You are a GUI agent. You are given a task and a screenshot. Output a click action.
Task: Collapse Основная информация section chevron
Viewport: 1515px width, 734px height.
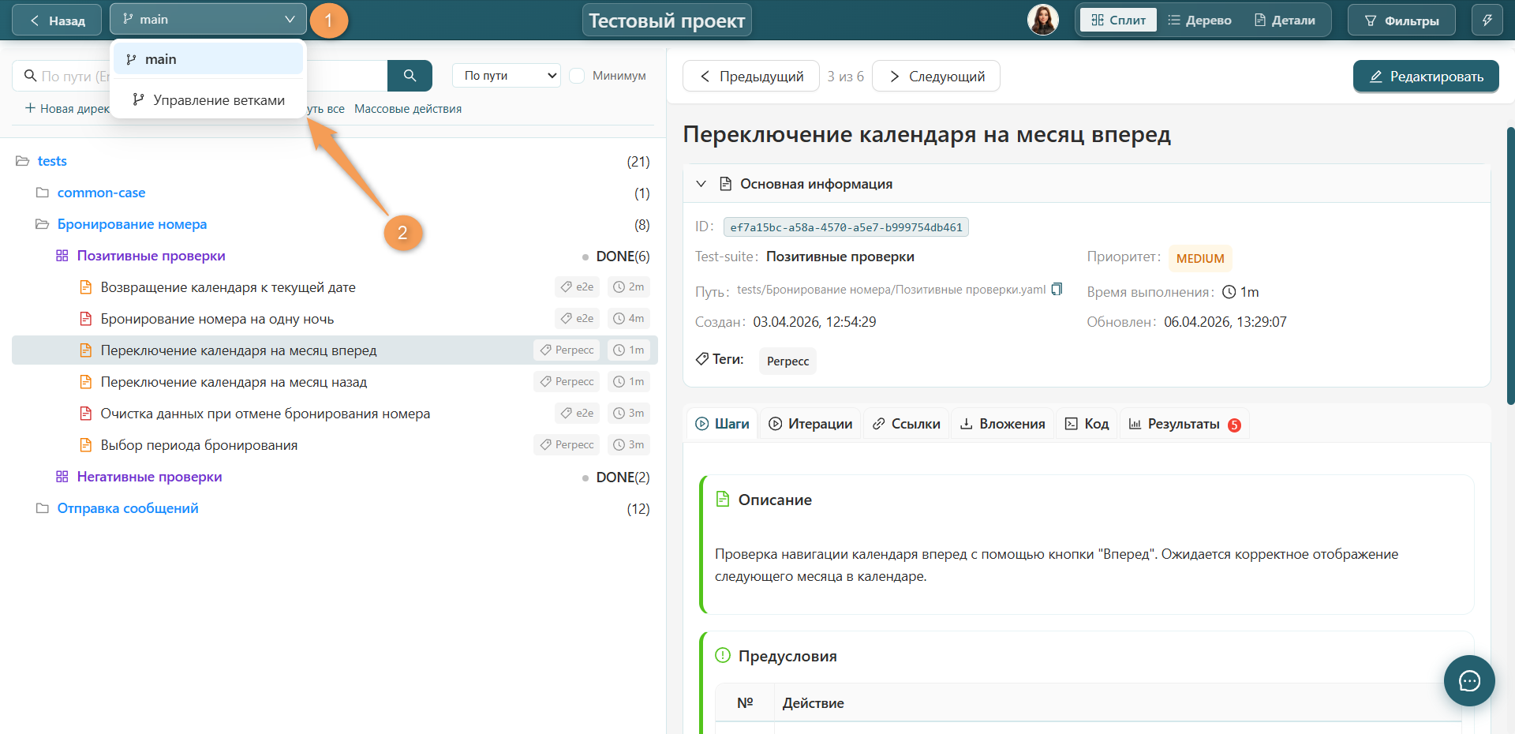coord(701,184)
